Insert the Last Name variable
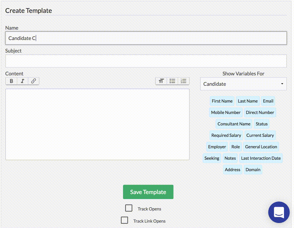This screenshot has height=228, width=294. click(x=248, y=101)
